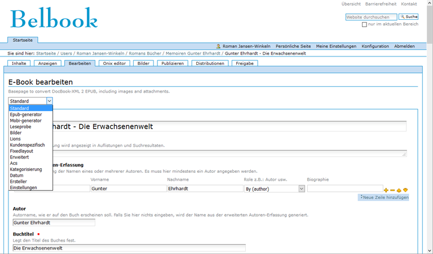
Task: Select Leseprobe in dropdown list
Action: pyautogui.click(x=30, y=126)
